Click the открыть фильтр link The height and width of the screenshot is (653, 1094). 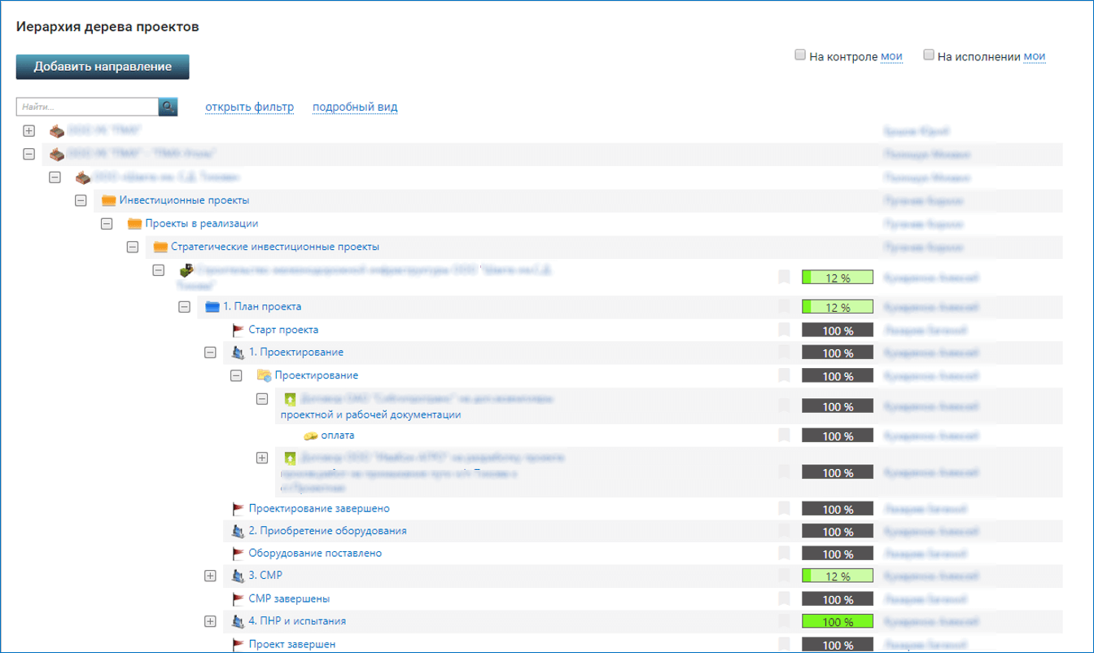pos(249,107)
